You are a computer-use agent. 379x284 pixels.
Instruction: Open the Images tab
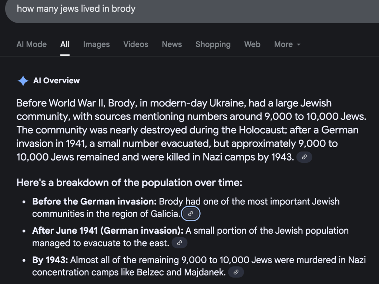tap(96, 44)
